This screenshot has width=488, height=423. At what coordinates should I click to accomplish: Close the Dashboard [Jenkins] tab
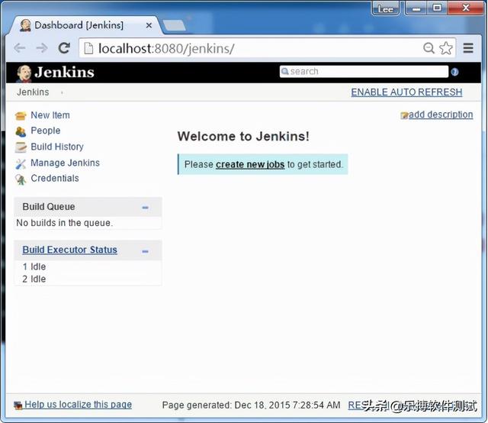click(x=149, y=25)
